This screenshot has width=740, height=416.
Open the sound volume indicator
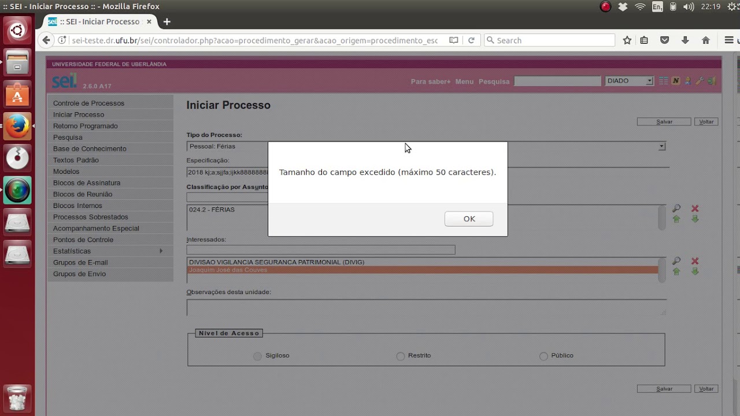click(688, 7)
